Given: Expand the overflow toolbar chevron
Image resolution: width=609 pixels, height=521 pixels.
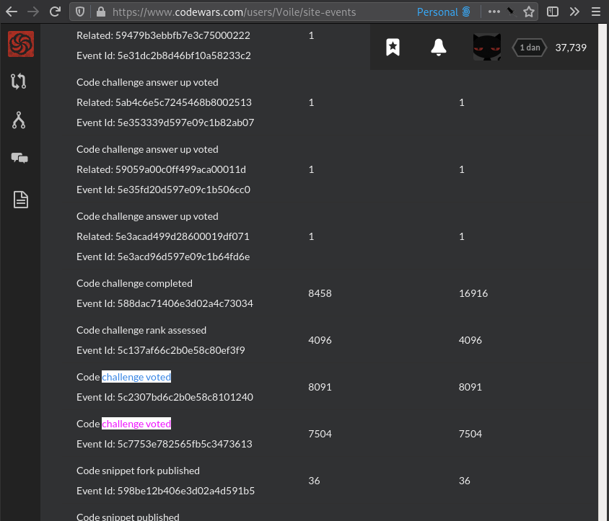Looking at the screenshot, I should click(575, 12).
